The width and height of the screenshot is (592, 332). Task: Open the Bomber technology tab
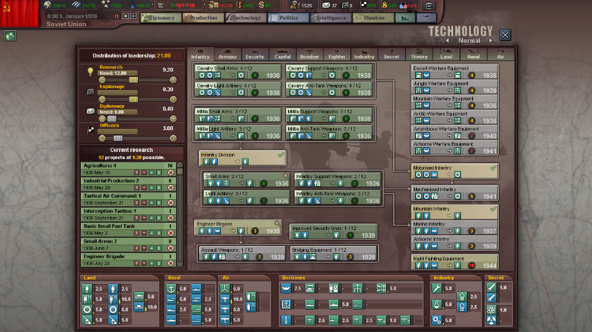point(310,55)
